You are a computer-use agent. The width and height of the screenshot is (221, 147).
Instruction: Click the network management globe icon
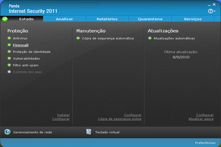7,132
